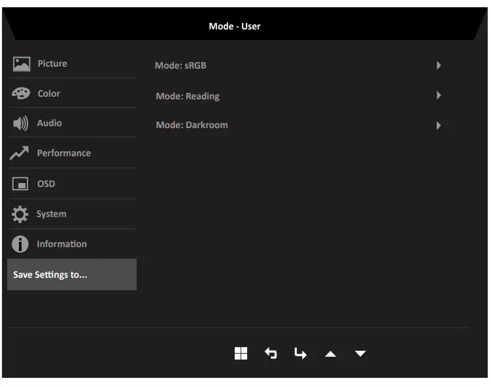Open the Picture menu
The height and width of the screenshot is (387, 491).
coord(72,63)
